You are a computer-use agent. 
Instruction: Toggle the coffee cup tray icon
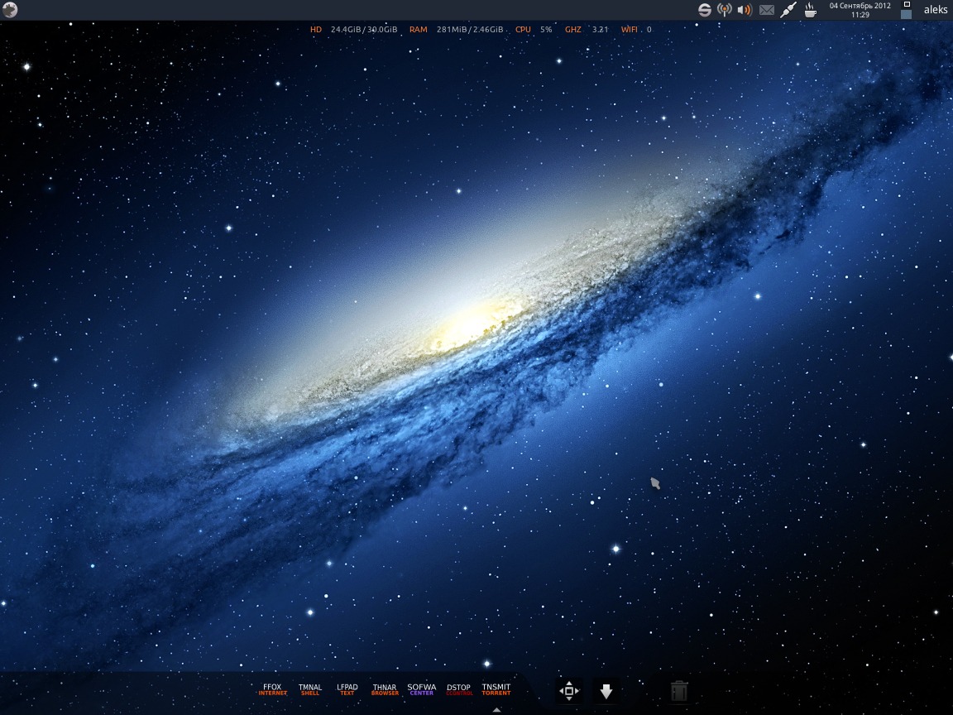pyautogui.click(x=811, y=10)
